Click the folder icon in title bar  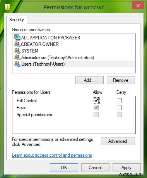pos(7,7)
